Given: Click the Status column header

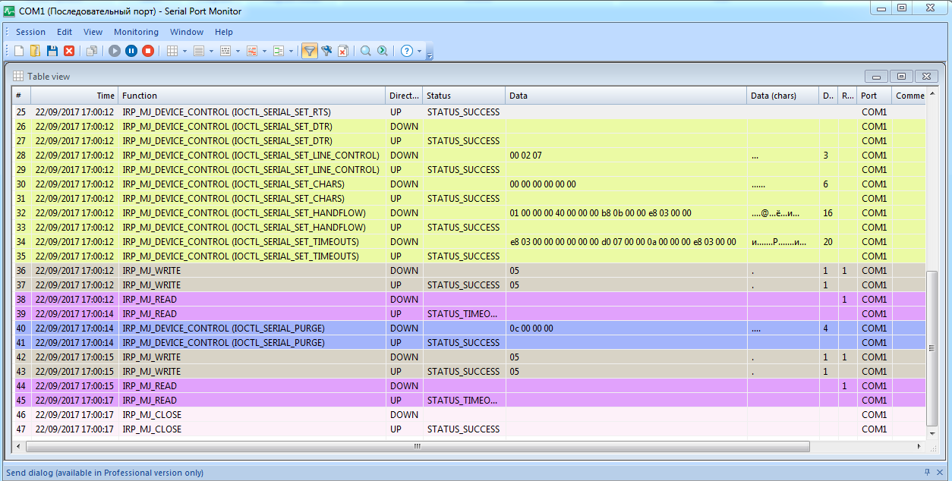Looking at the screenshot, I should pyautogui.click(x=463, y=96).
